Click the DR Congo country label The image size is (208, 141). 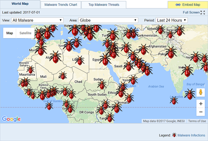86,112
